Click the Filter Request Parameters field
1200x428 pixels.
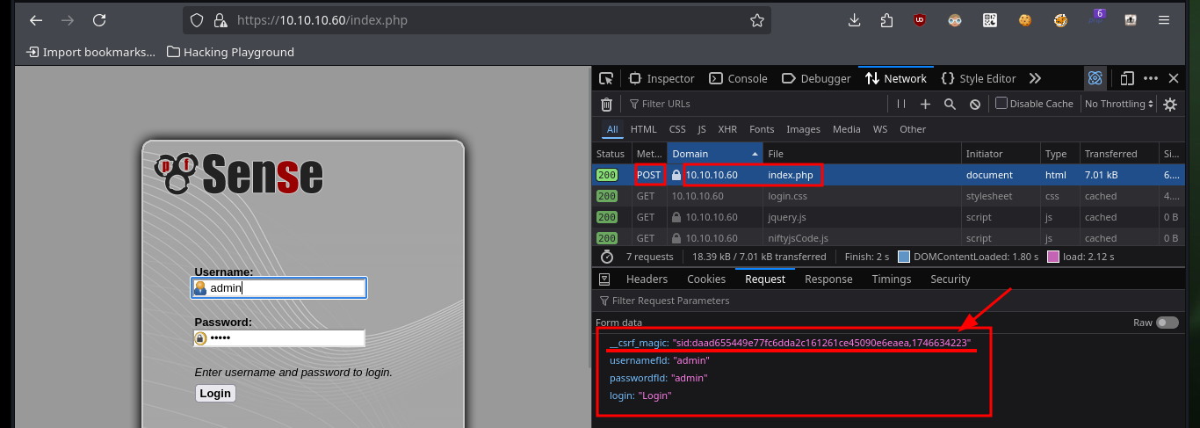[887, 301]
